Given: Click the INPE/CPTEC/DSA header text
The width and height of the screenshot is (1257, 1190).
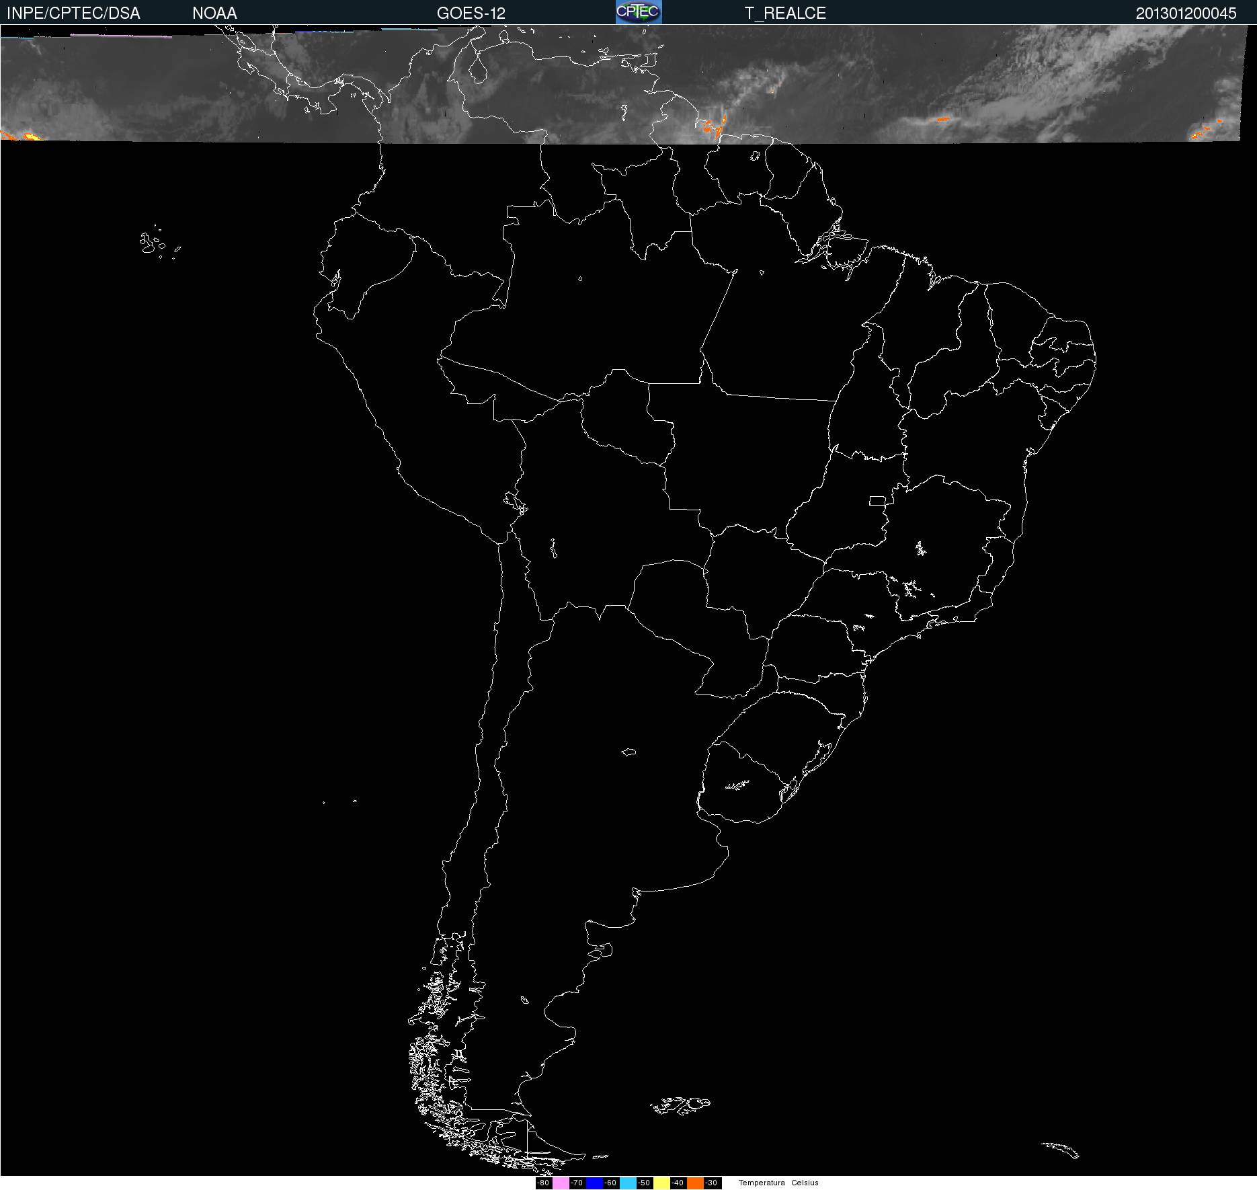Looking at the screenshot, I should click(x=73, y=13).
